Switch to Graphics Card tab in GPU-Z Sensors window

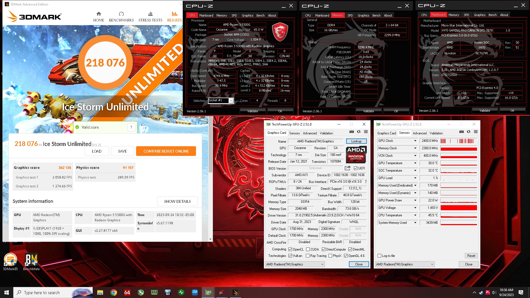(386, 133)
